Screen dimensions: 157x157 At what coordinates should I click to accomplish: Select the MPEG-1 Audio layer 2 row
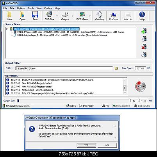[62, 35]
